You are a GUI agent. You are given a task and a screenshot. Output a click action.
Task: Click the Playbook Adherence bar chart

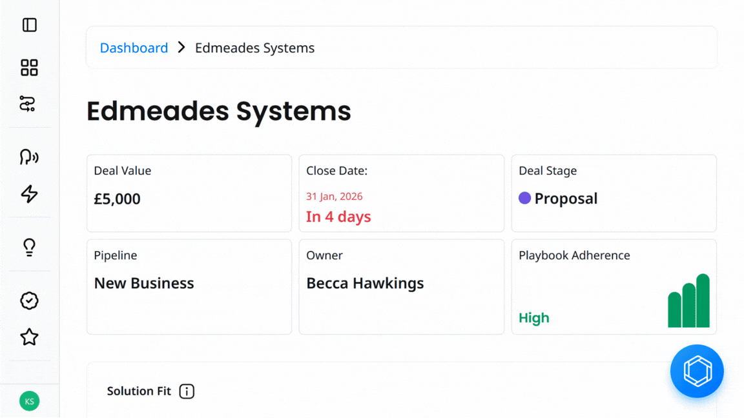(688, 301)
